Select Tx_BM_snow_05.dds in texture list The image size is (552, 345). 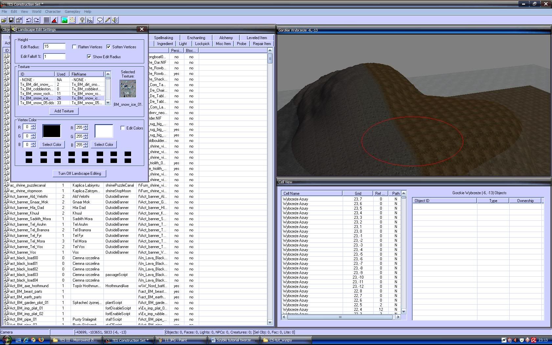click(x=61, y=103)
